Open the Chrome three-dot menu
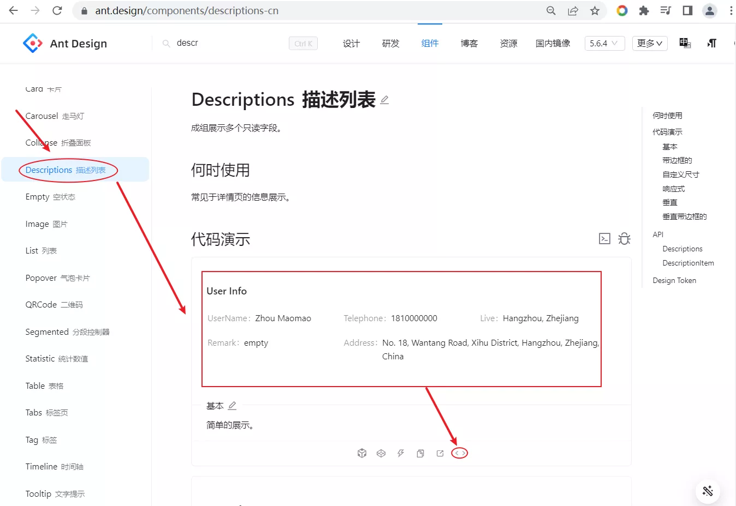The width and height of the screenshot is (736, 506). coord(731,10)
